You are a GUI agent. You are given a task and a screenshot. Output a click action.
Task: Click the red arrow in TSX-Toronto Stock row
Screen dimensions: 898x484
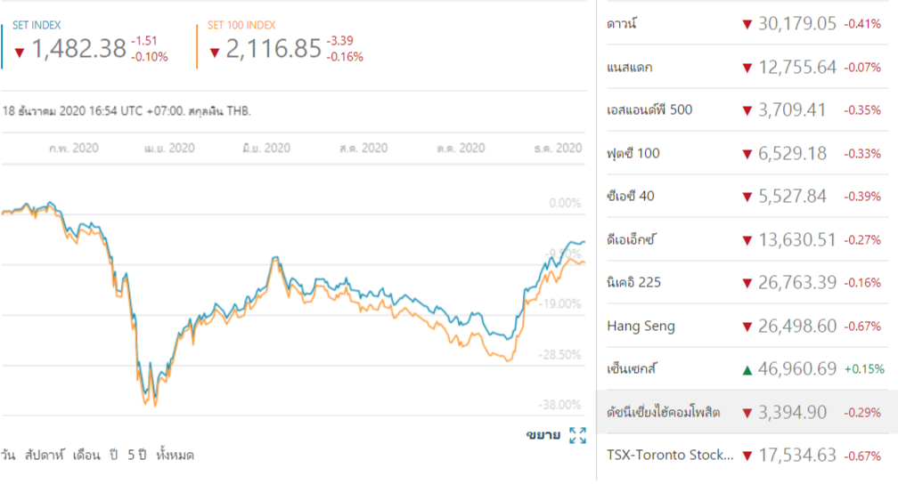point(747,456)
